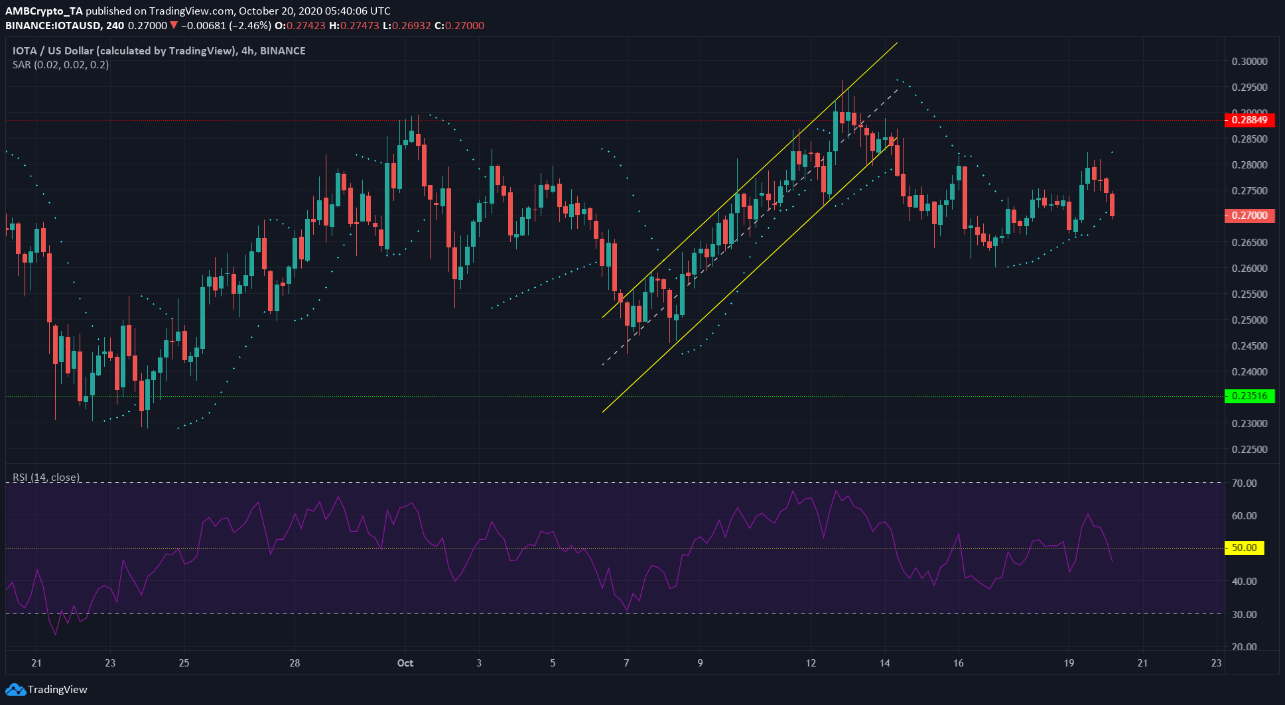Click the O:0.27423 open value

(x=301, y=26)
